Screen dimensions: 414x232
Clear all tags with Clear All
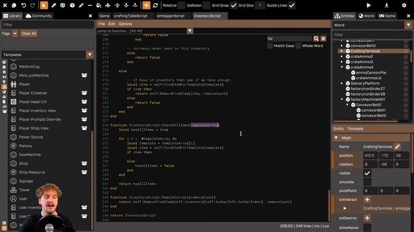point(28,34)
